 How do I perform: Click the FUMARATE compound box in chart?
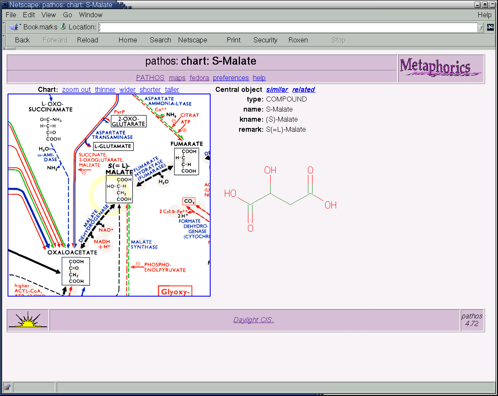click(x=187, y=162)
